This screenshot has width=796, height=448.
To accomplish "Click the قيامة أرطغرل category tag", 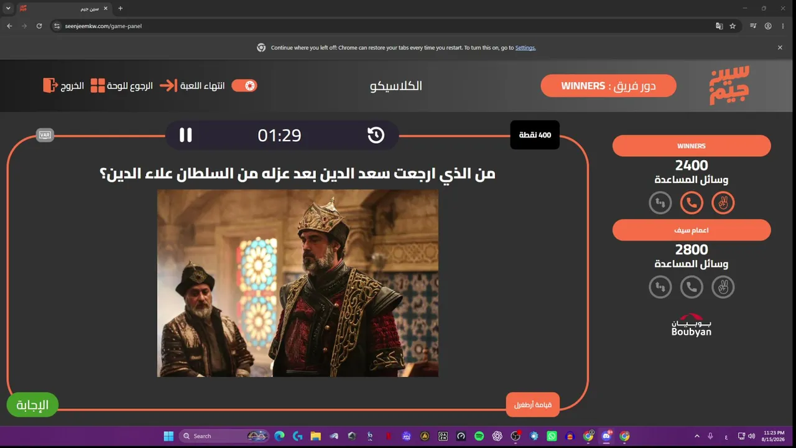I will [x=533, y=404].
